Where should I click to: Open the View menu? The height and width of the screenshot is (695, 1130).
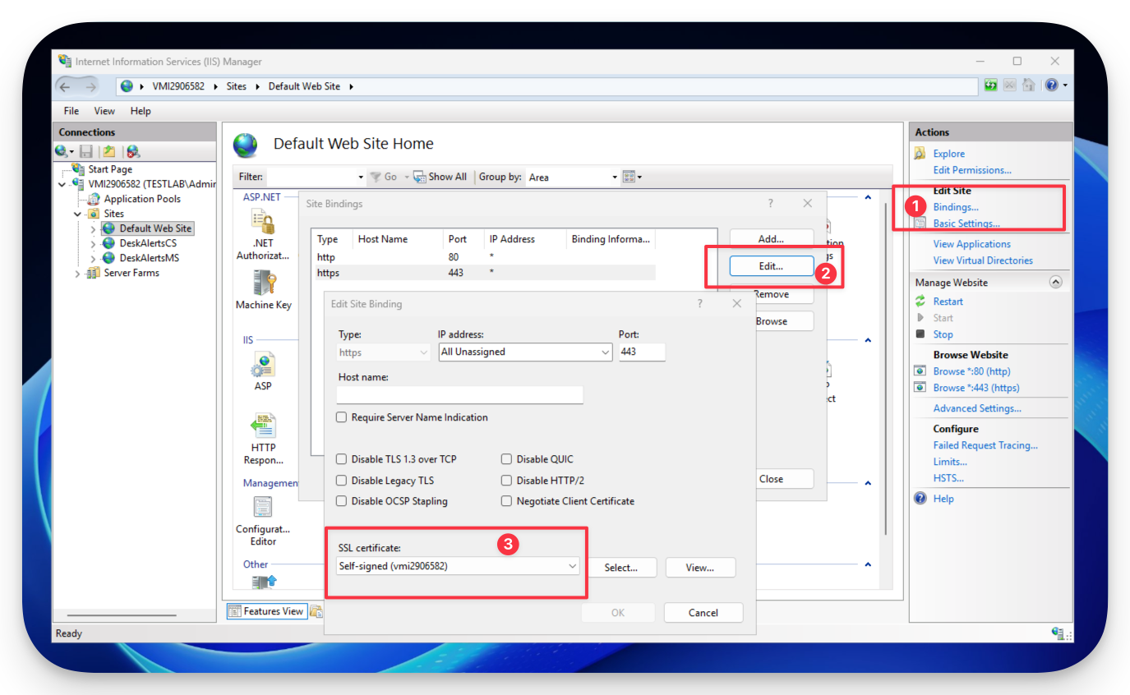pyautogui.click(x=104, y=110)
